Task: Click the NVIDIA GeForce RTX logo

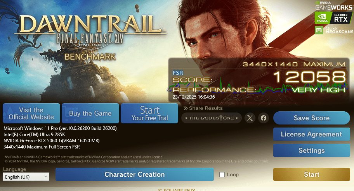Action: (x=333, y=18)
